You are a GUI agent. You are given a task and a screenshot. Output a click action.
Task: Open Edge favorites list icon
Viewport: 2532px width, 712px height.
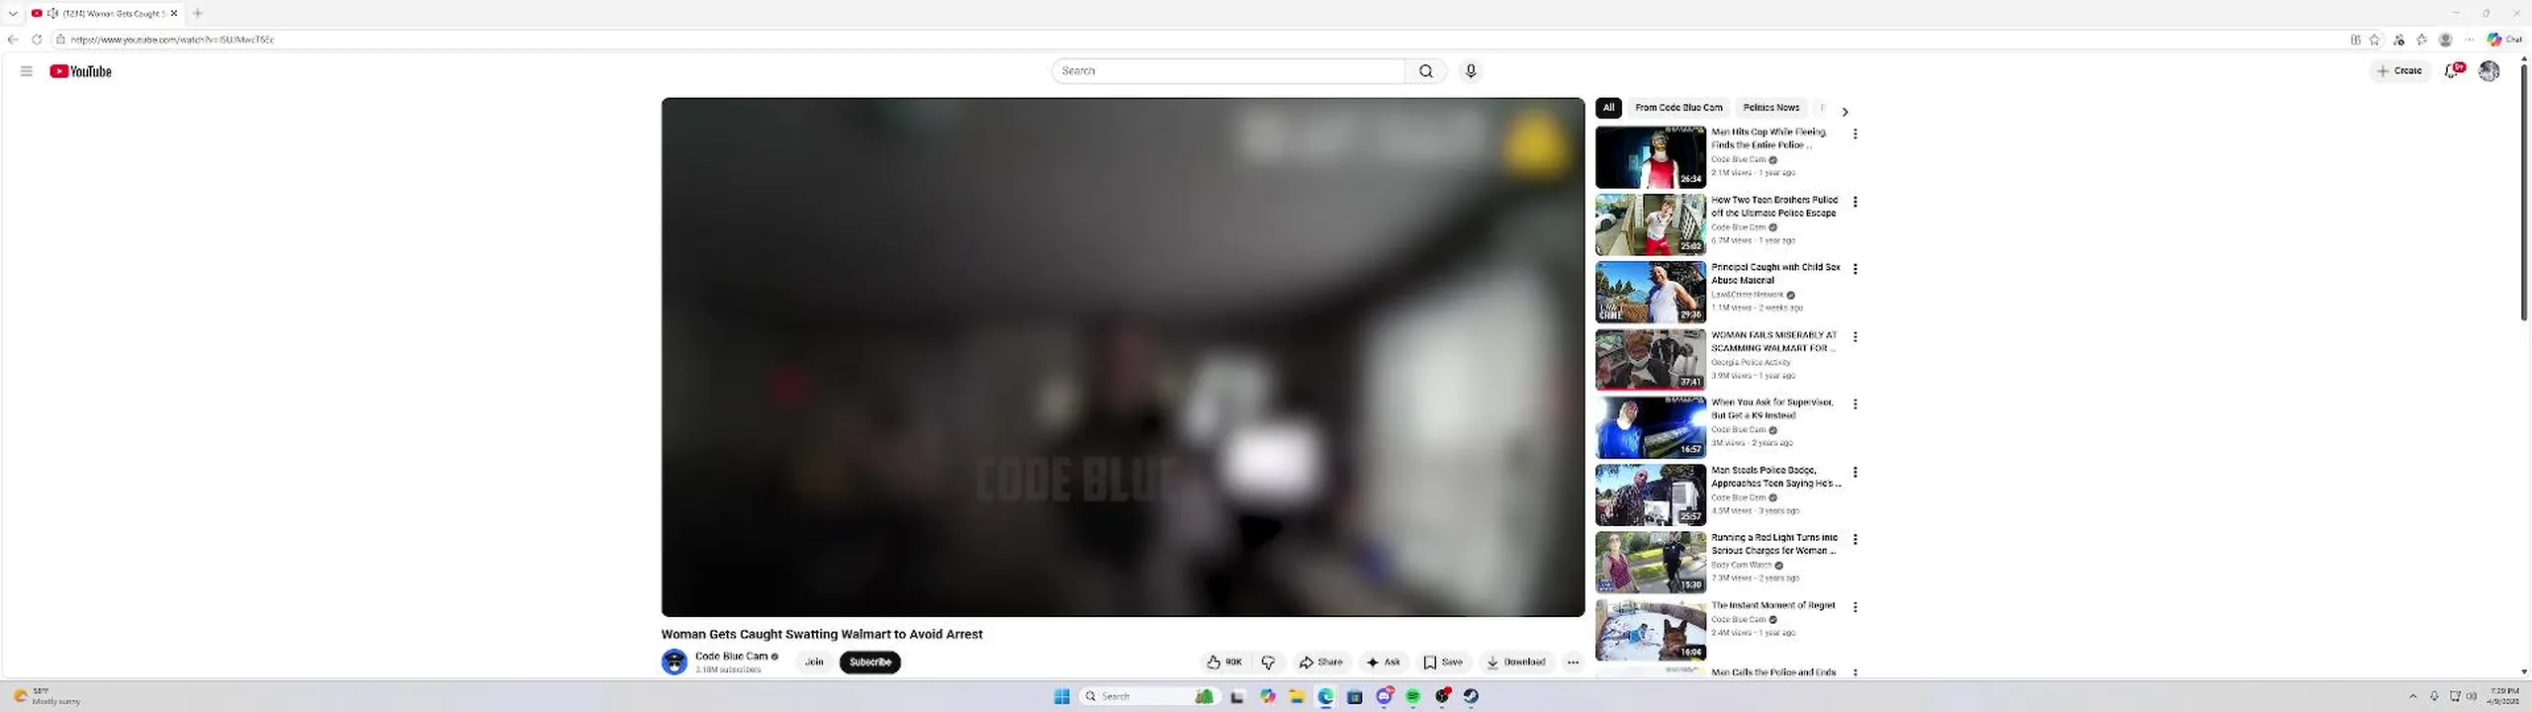tap(2421, 40)
